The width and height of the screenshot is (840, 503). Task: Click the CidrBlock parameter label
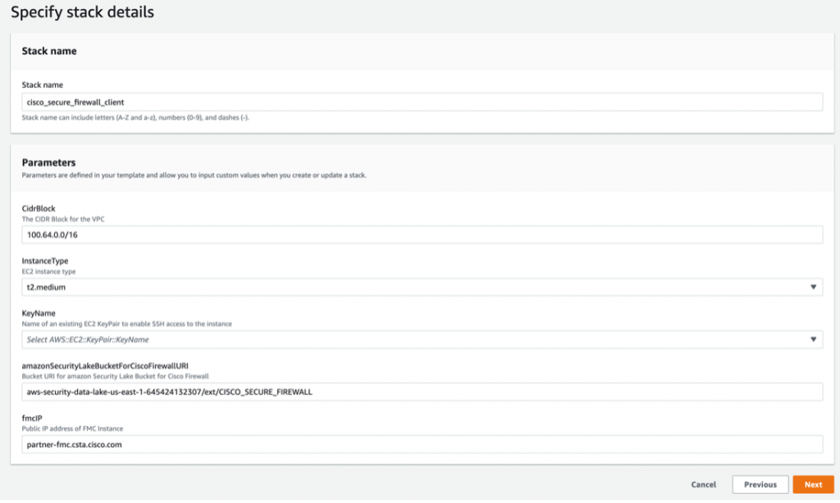[39, 209]
